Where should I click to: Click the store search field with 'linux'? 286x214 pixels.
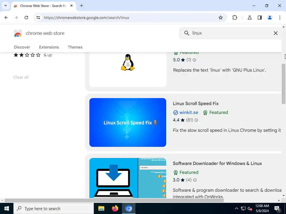[x=230, y=33]
